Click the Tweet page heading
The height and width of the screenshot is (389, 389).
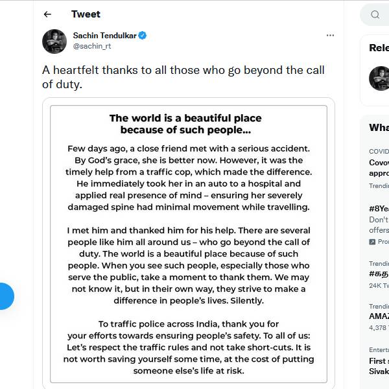(86, 14)
